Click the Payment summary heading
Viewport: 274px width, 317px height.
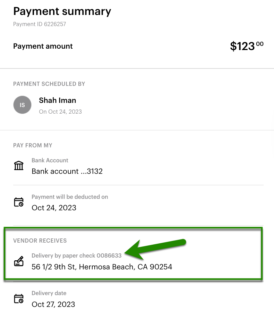pos(62,11)
